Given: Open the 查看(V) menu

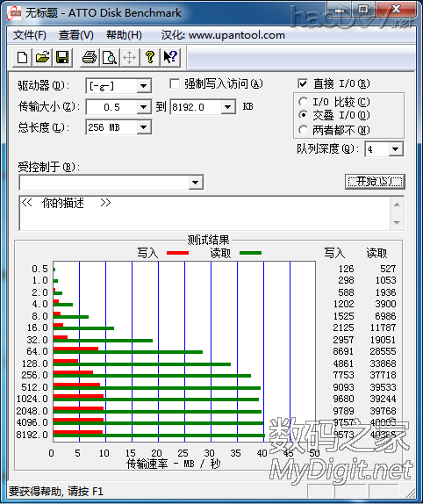Looking at the screenshot, I should point(76,35).
